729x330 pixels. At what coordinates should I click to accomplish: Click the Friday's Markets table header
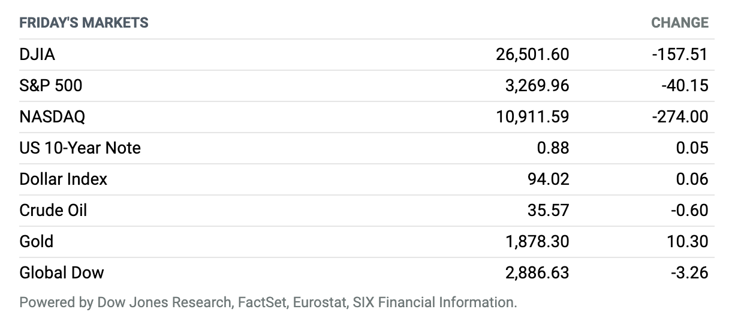pyautogui.click(x=84, y=23)
